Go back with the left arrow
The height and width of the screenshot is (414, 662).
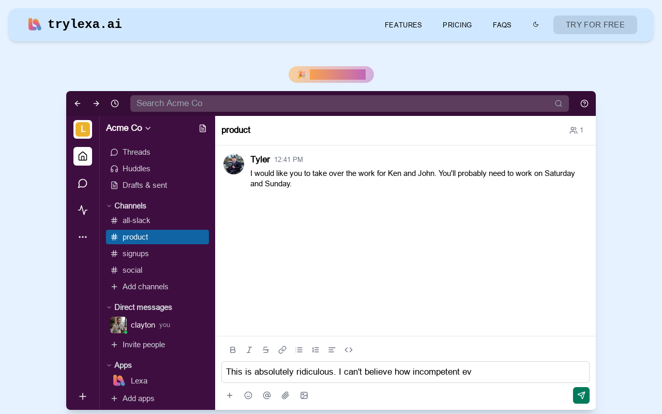click(x=78, y=103)
